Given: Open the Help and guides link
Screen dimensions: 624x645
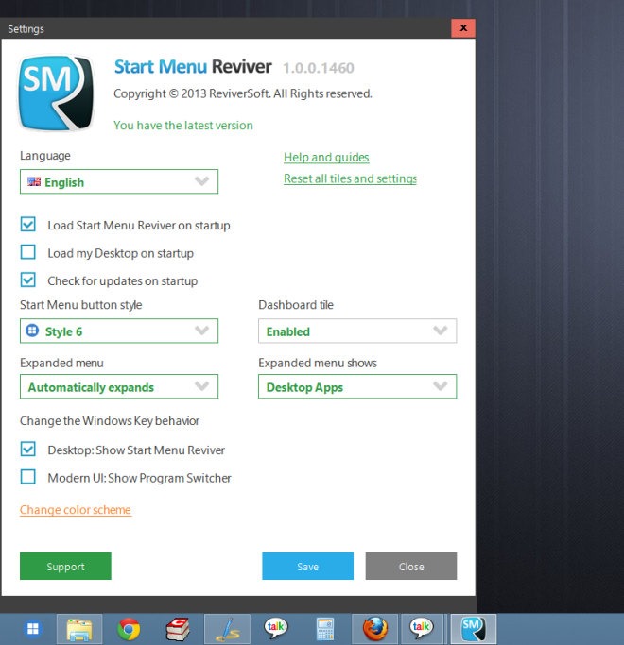Looking at the screenshot, I should [x=326, y=157].
